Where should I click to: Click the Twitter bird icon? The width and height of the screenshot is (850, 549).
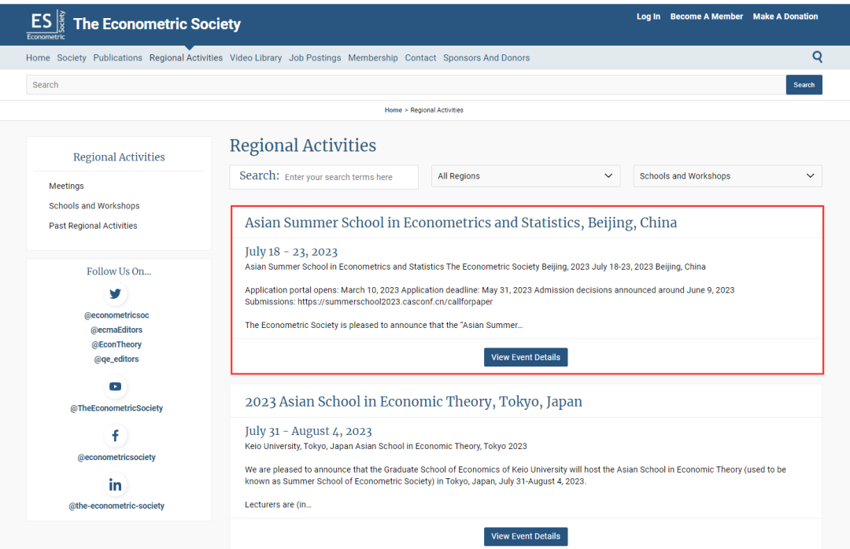pos(116,294)
